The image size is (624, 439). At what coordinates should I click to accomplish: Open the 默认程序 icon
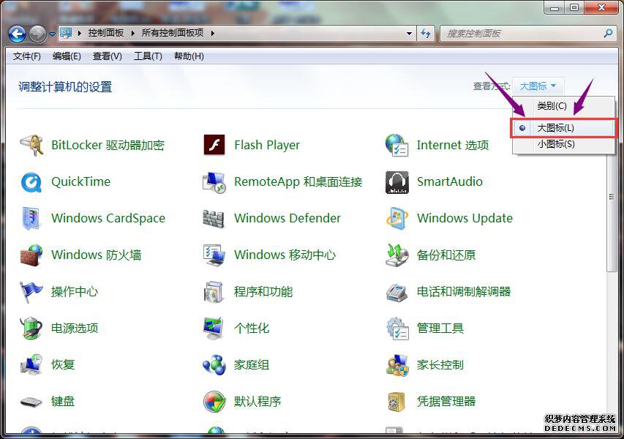(x=214, y=401)
